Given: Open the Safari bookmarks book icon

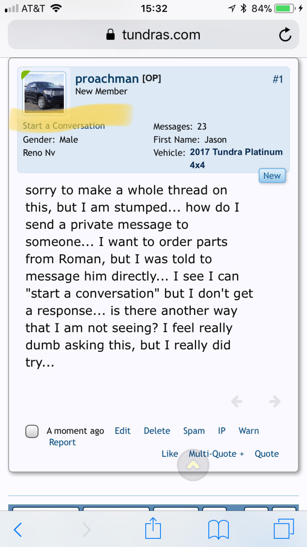Looking at the screenshot, I should coord(219,530).
